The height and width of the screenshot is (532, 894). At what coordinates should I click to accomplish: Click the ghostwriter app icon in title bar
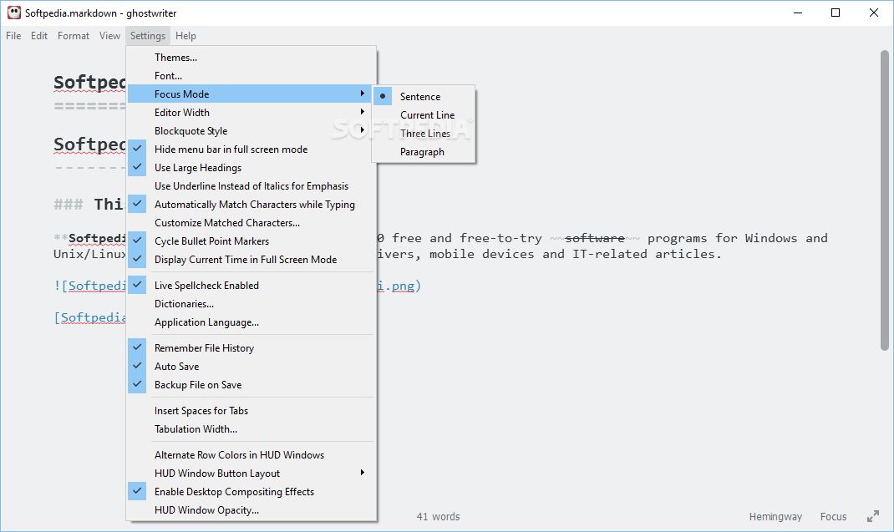pos(13,13)
